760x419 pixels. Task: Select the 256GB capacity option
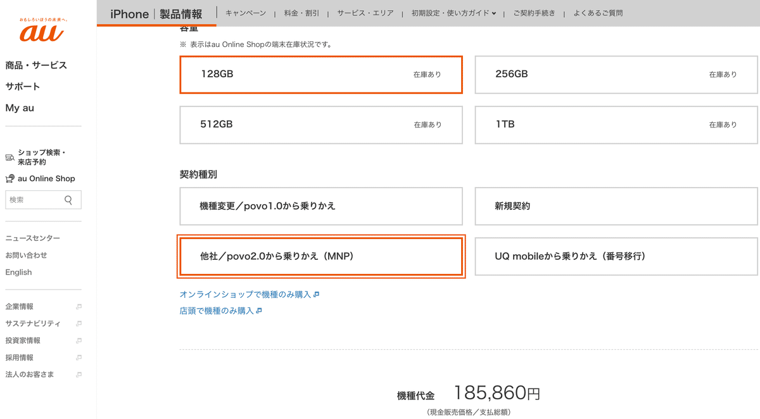pos(616,74)
